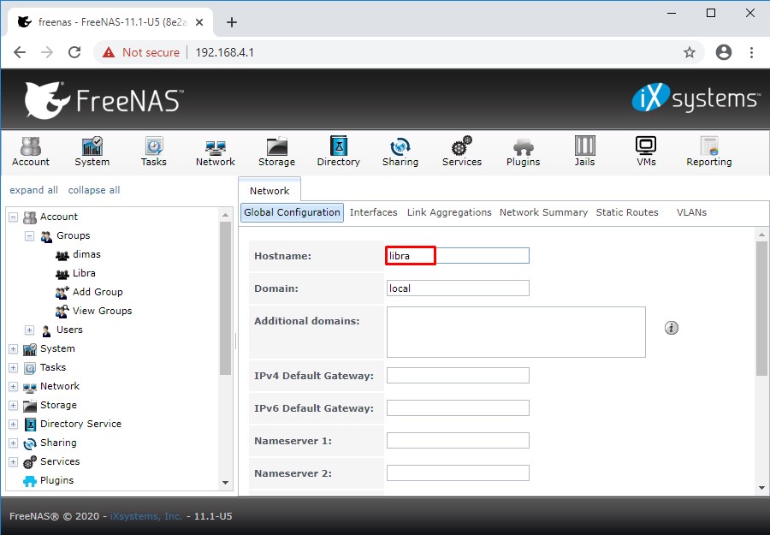Open the Storage toolbar icon
Image resolution: width=770 pixels, height=535 pixels.
(276, 152)
